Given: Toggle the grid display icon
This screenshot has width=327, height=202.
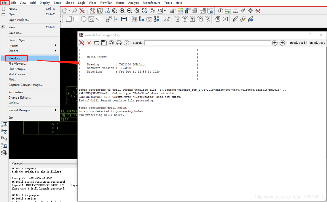Looking at the screenshot, I should tap(172, 11).
